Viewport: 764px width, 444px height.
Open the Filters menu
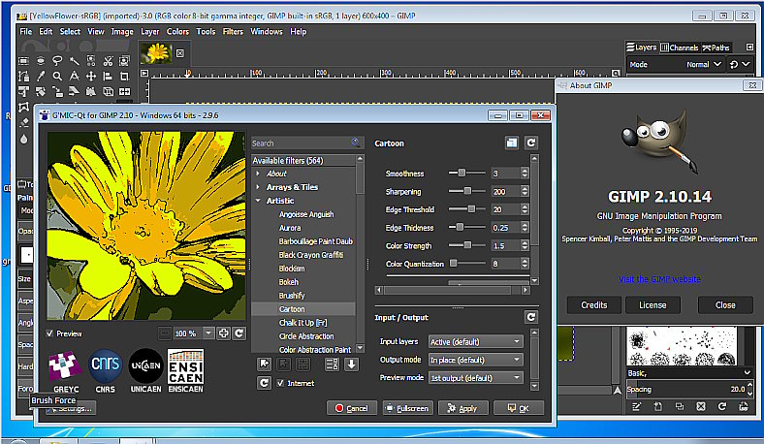coord(233,31)
